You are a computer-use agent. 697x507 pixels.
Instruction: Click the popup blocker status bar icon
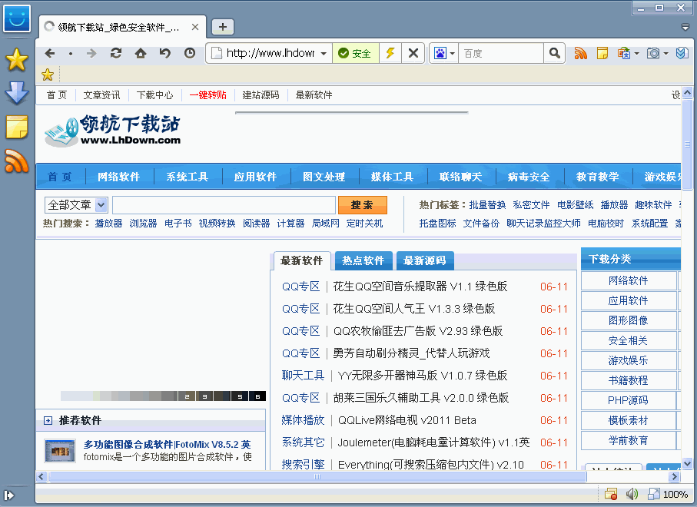pyautogui.click(x=611, y=494)
